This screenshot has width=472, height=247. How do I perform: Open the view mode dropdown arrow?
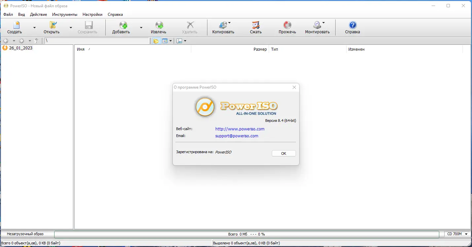click(x=171, y=41)
